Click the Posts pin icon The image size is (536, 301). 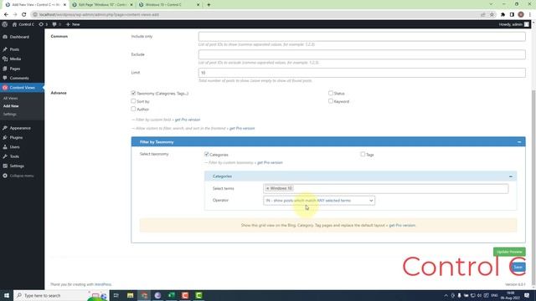(5, 49)
